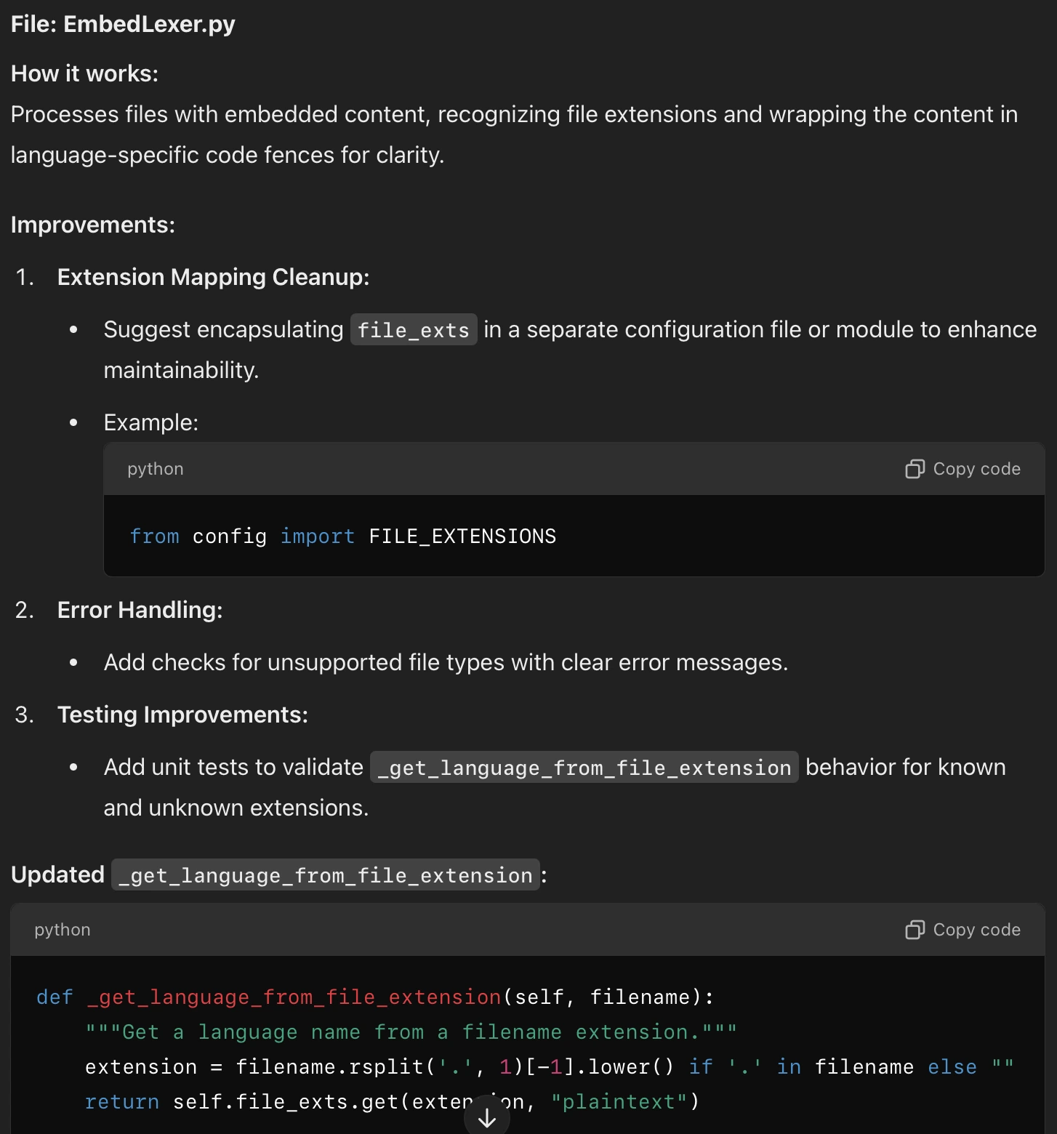Click FILE_EXTENSIONS in the import code line
The width and height of the screenshot is (1057, 1134).
click(462, 536)
